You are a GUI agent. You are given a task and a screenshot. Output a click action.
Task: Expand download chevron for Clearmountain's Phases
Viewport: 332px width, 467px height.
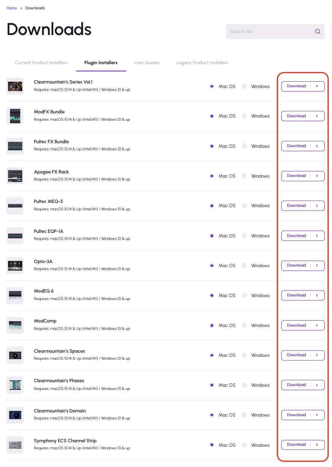tap(317, 385)
